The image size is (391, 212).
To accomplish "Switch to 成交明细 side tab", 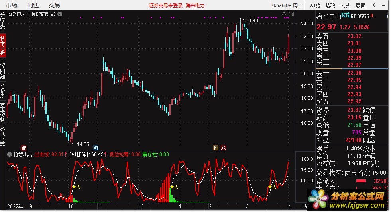I will click(x=3, y=70).
